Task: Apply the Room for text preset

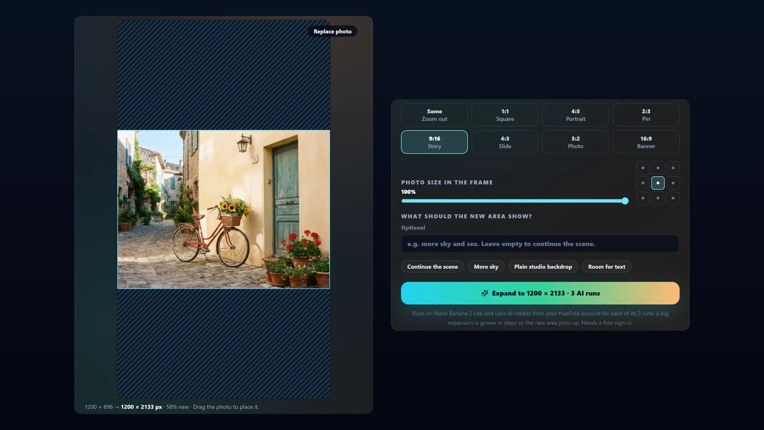Action: [x=607, y=267]
